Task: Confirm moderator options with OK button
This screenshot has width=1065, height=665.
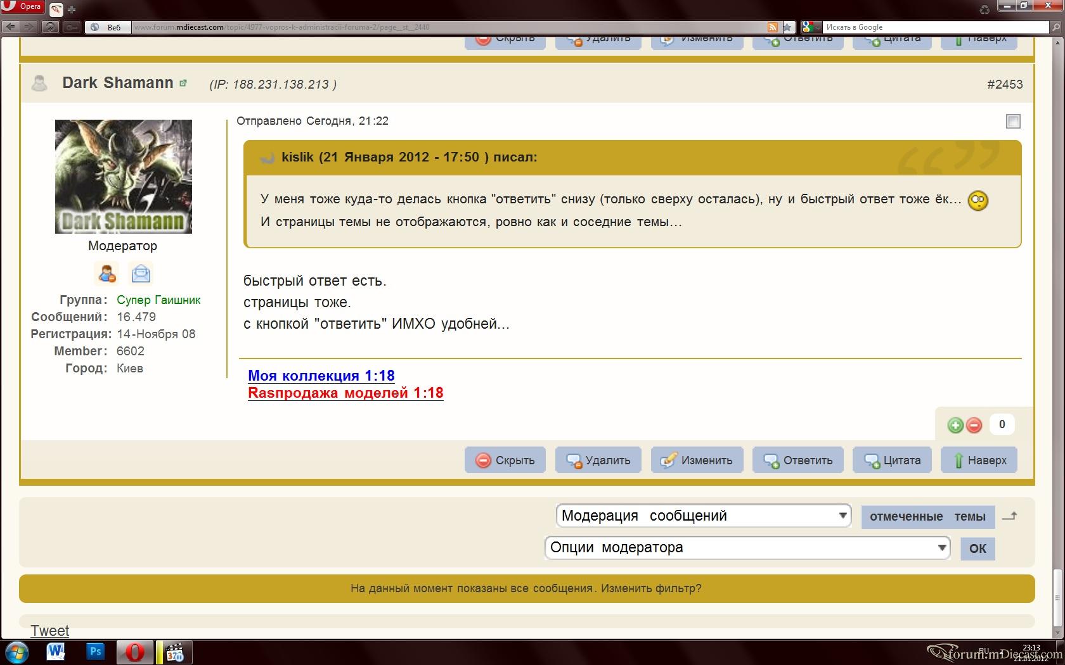Action: point(978,548)
